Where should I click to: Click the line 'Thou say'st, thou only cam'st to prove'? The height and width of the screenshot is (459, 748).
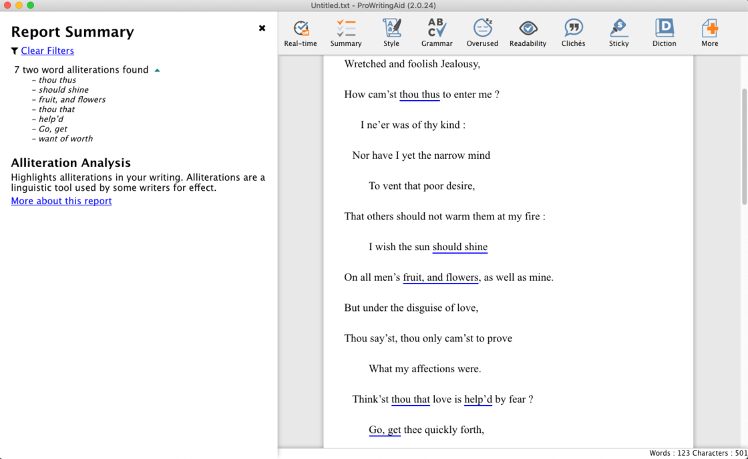pyautogui.click(x=428, y=338)
